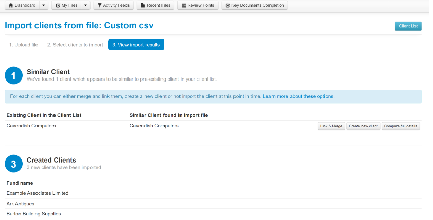Viewport: 433px width, 220px height.
Task: Click the Dashboard home icon
Action: point(11,5)
